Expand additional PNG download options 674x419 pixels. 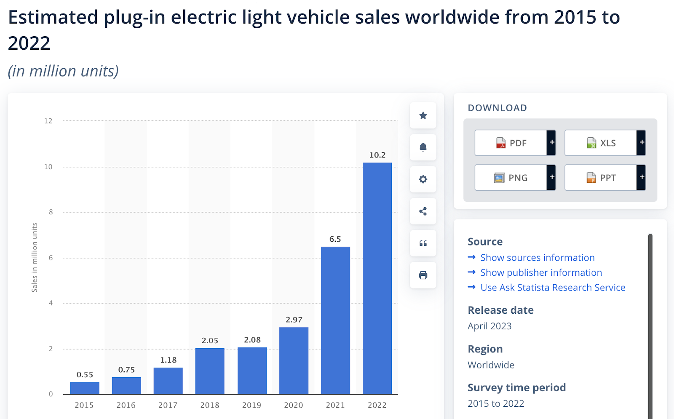point(552,177)
